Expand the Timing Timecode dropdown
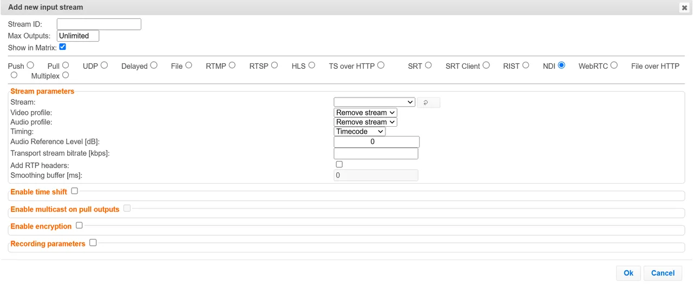Screen dimensions: 693x286 pyautogui.click(x=359, y=131)
